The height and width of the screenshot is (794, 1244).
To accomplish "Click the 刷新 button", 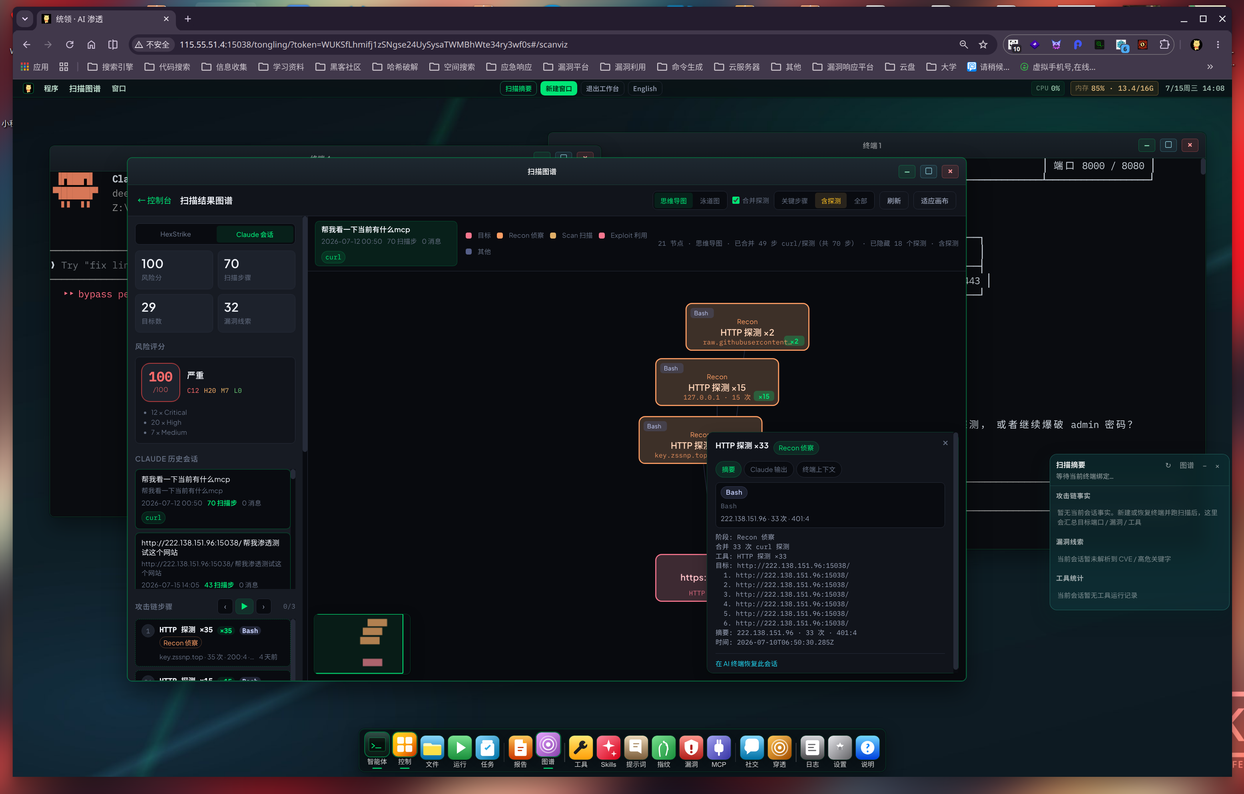I will (894, 201).
